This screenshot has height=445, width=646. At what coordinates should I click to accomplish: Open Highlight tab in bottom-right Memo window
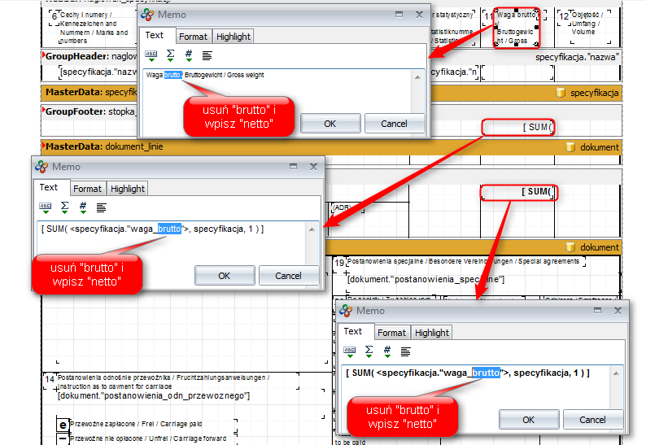tap(432, 333)
